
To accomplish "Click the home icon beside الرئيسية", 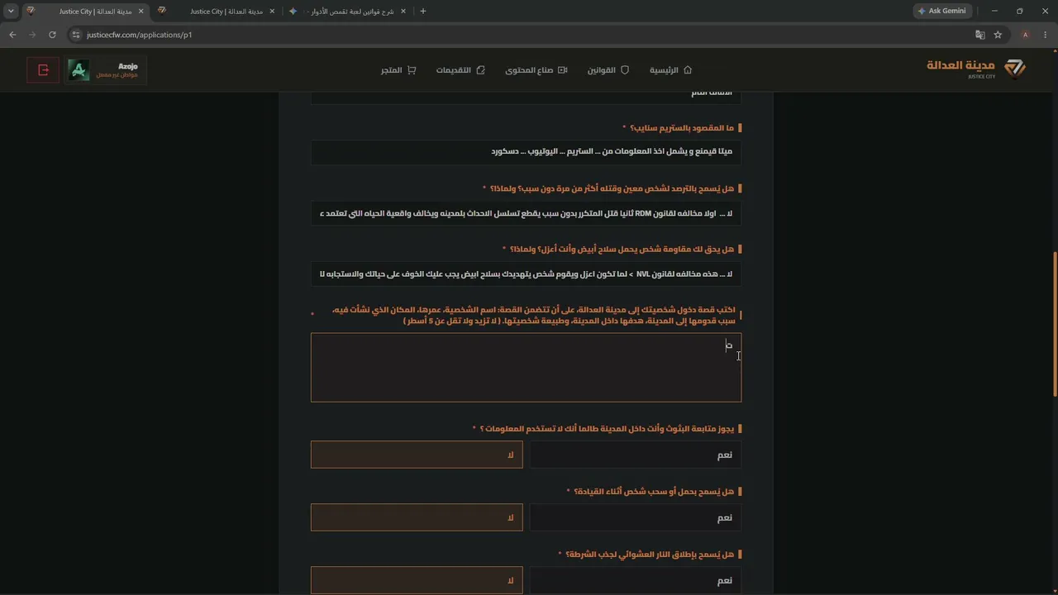I will coord(688,70).
